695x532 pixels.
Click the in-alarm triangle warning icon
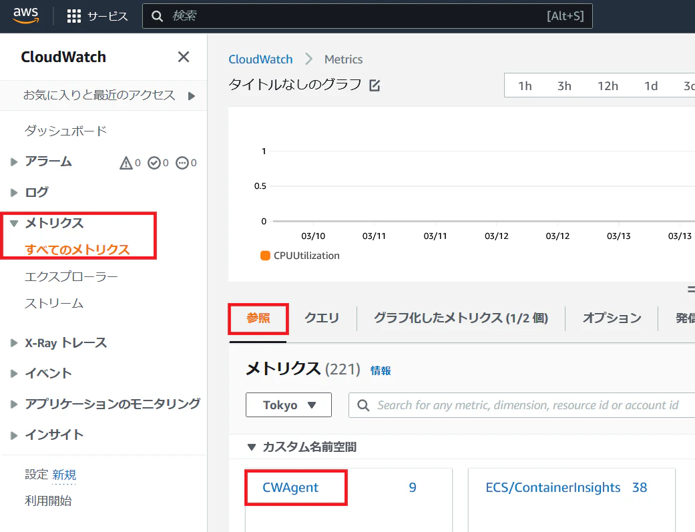126,163
